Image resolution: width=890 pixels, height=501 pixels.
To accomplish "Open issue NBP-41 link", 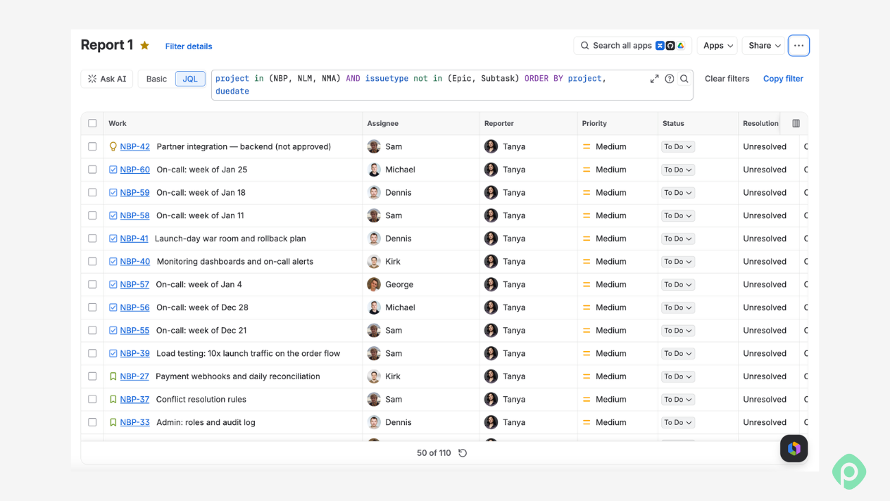I will (134, 239).
